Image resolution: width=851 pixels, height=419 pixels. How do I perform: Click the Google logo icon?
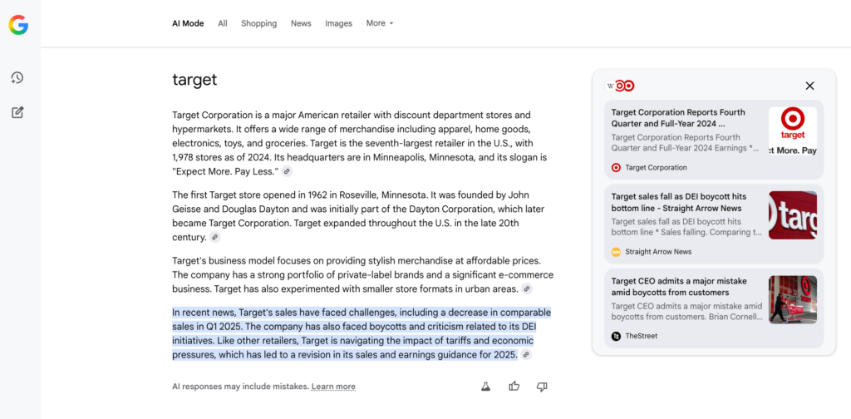coord(18,26)
